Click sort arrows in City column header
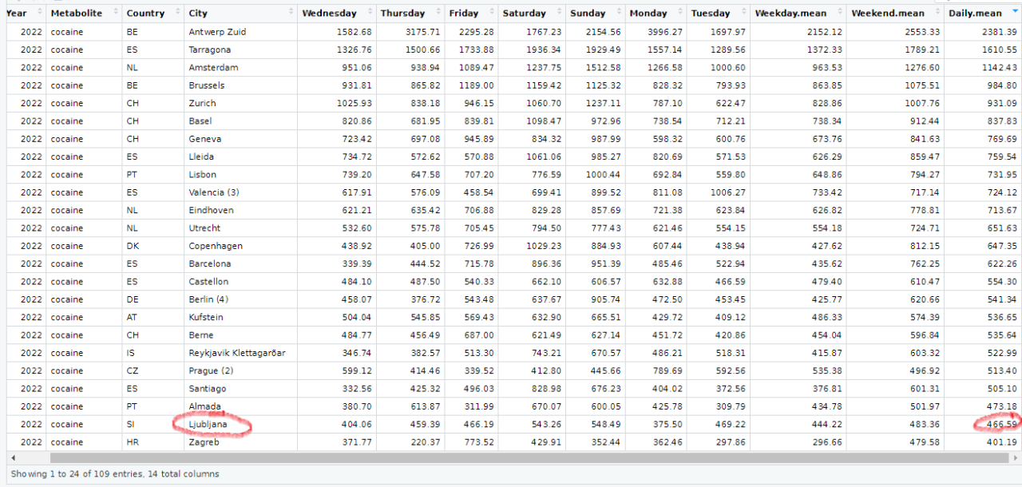 tap(290, 13)
